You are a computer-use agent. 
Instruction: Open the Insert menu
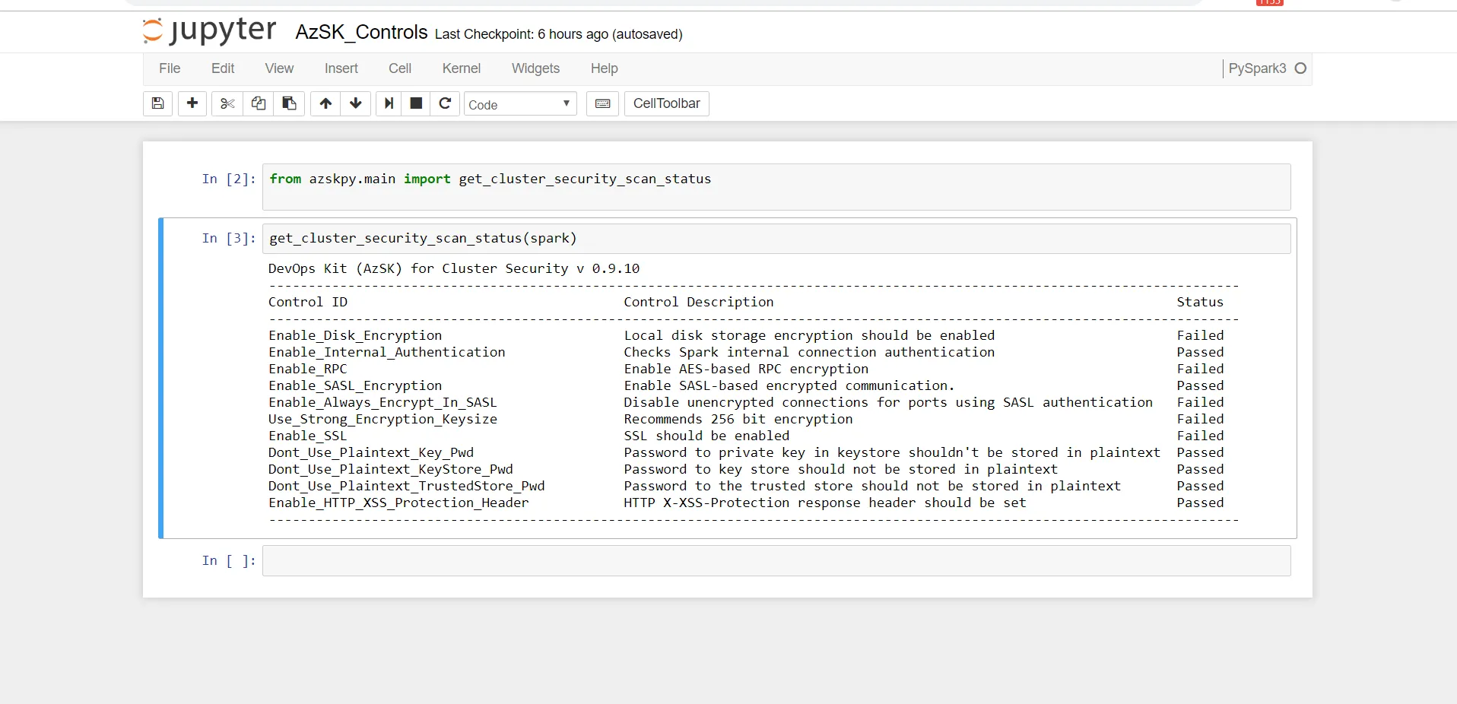[341, 68]
